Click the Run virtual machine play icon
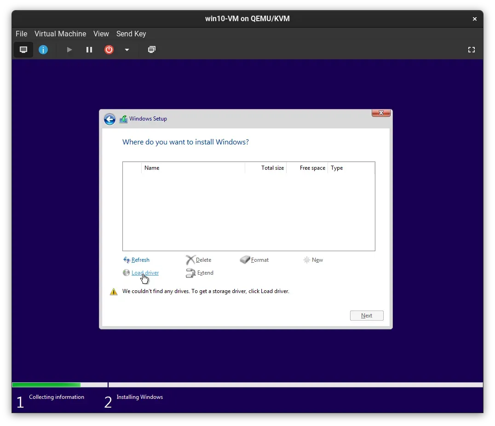The image size is (495, 426). coord(69,50)
